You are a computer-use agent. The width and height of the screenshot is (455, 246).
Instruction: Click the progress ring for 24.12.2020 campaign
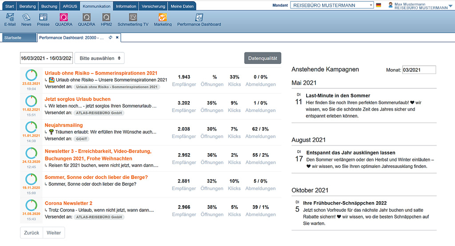31,153
